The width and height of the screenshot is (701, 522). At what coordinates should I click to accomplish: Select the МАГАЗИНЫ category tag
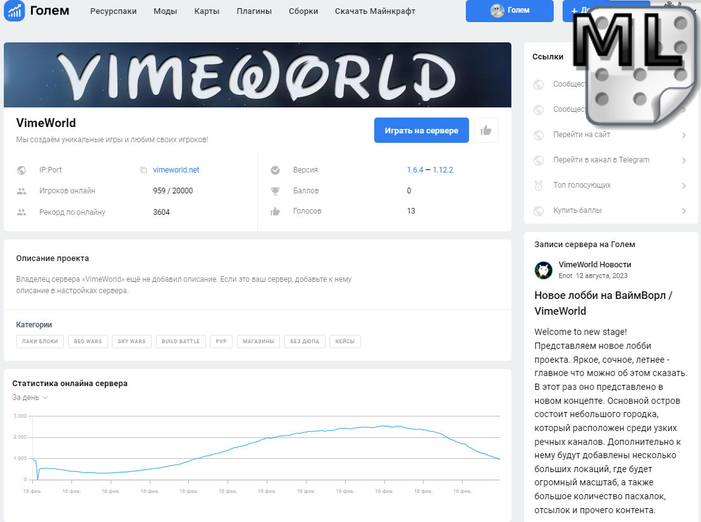(259, 341)
